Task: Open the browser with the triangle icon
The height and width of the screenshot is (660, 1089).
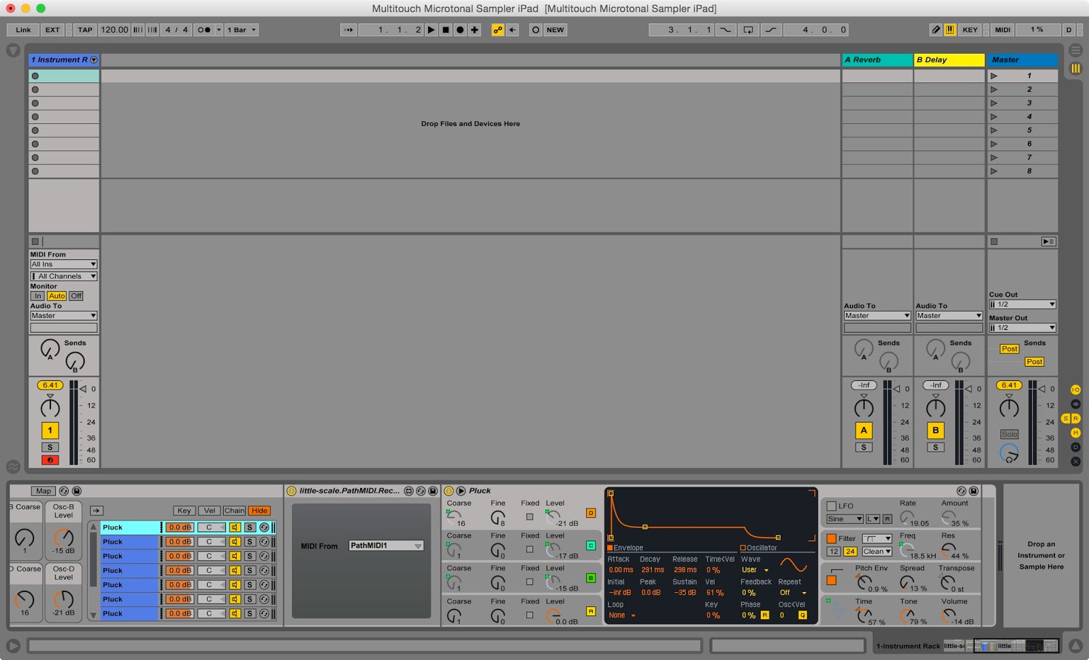Action: point(13,50)
